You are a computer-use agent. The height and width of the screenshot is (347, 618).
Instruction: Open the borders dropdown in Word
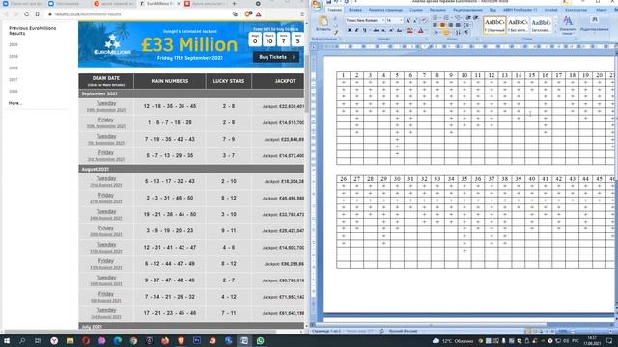click(x=450, y=32)
